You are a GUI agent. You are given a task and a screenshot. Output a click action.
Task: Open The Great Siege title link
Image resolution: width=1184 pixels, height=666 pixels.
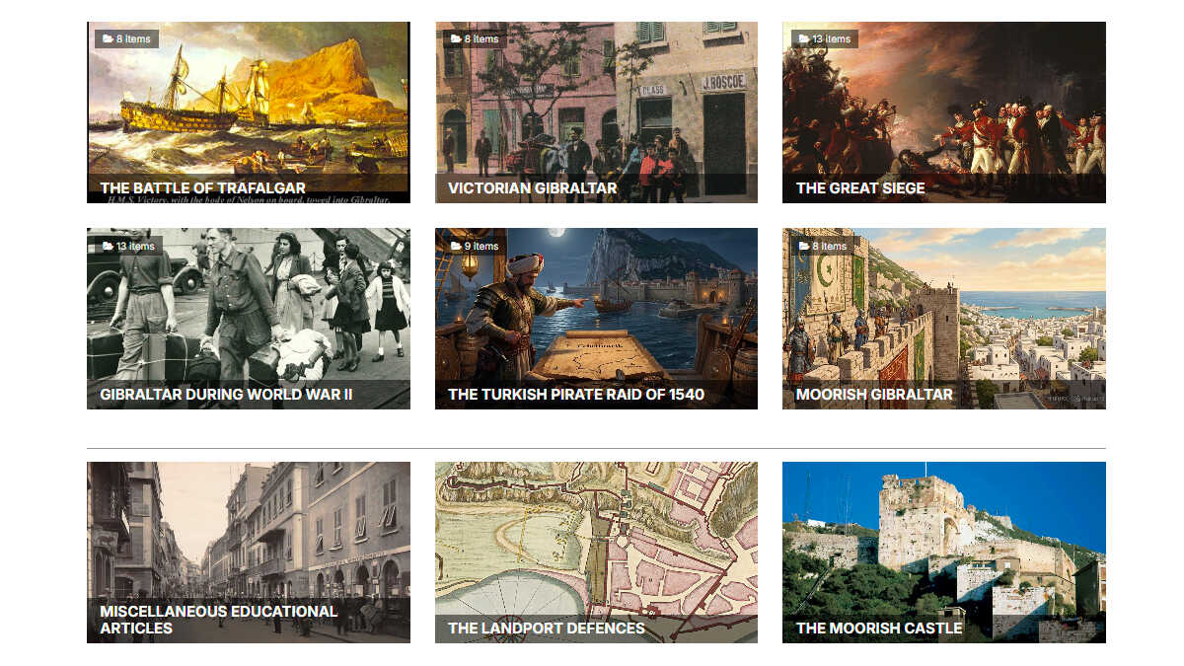pos(860,187)
